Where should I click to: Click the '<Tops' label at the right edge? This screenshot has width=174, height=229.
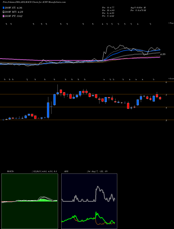click(x=171, y=23)
